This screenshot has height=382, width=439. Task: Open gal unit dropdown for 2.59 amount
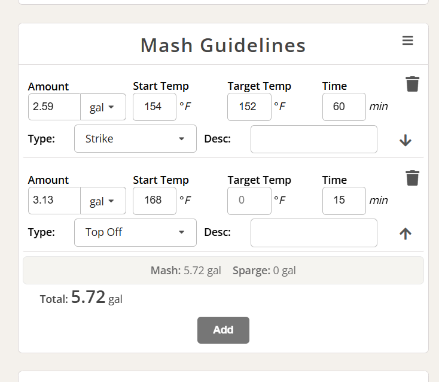coord(103,107)
